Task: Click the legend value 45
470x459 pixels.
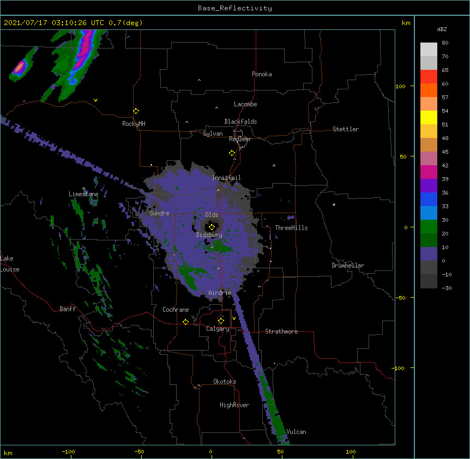Action: tap(445, 152)
